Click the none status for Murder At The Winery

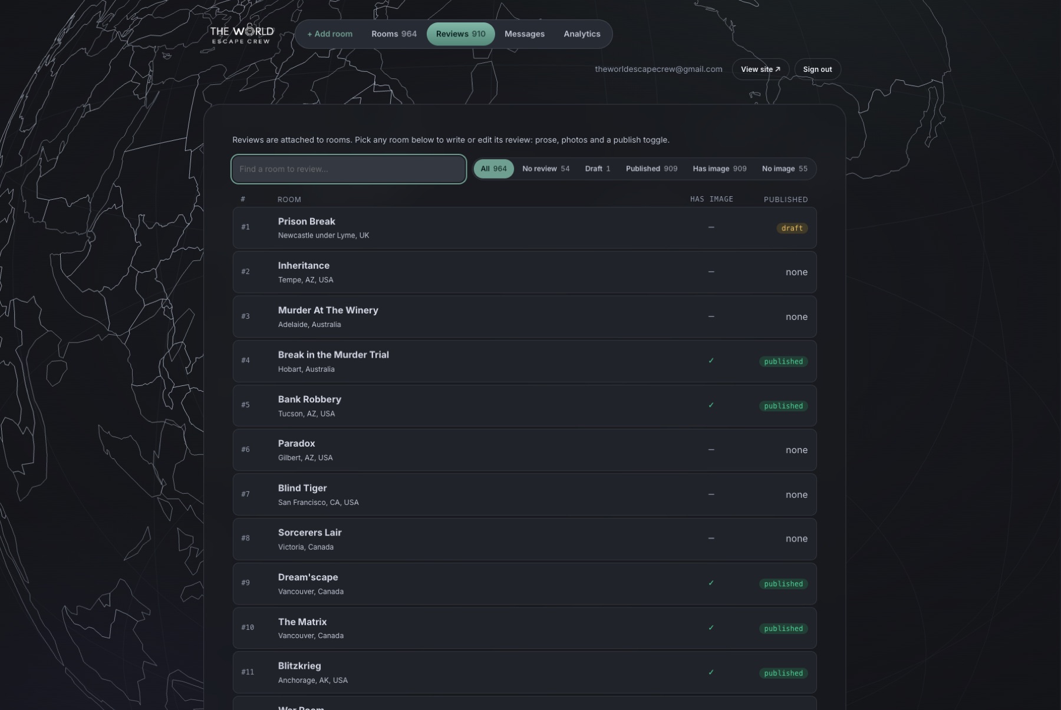(x=796, y=317)
